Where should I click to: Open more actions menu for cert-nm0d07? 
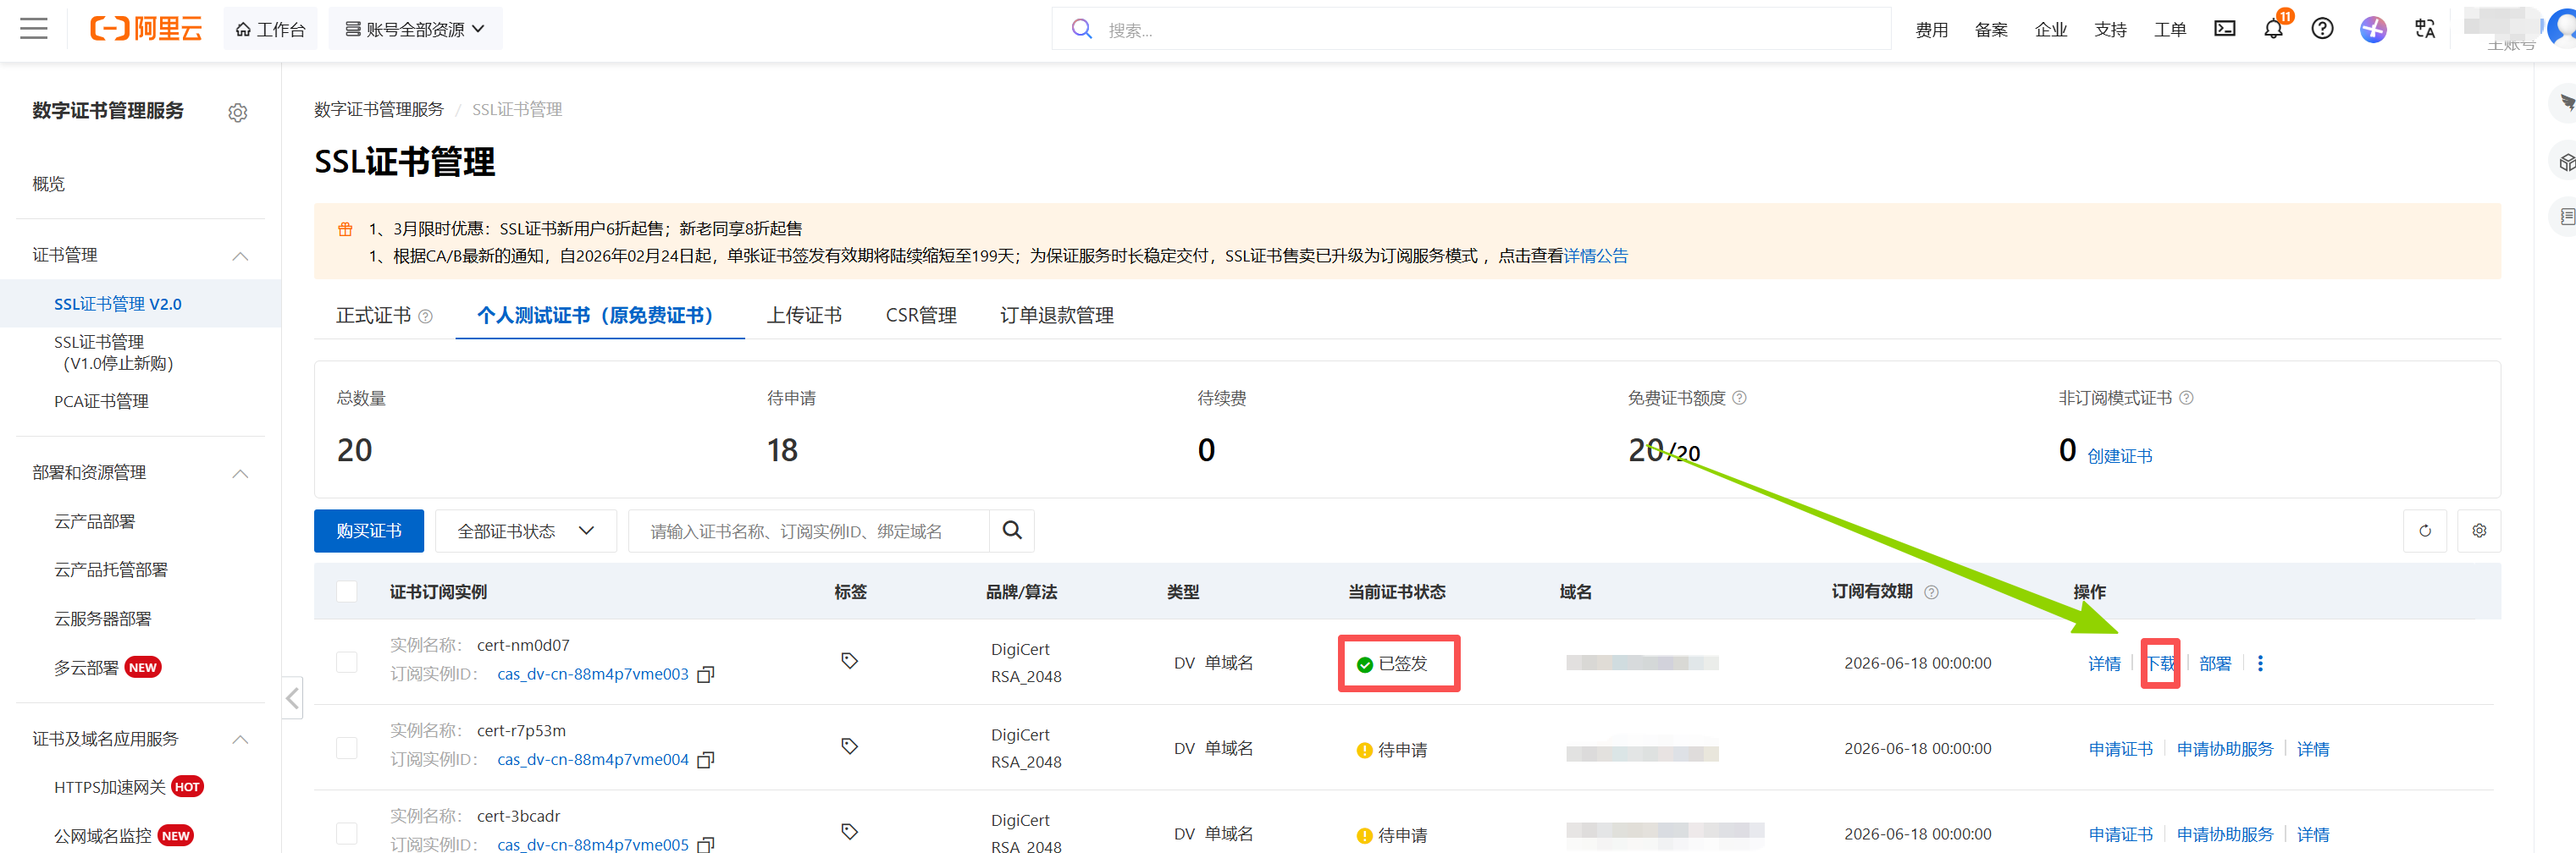pos(2260,663)
